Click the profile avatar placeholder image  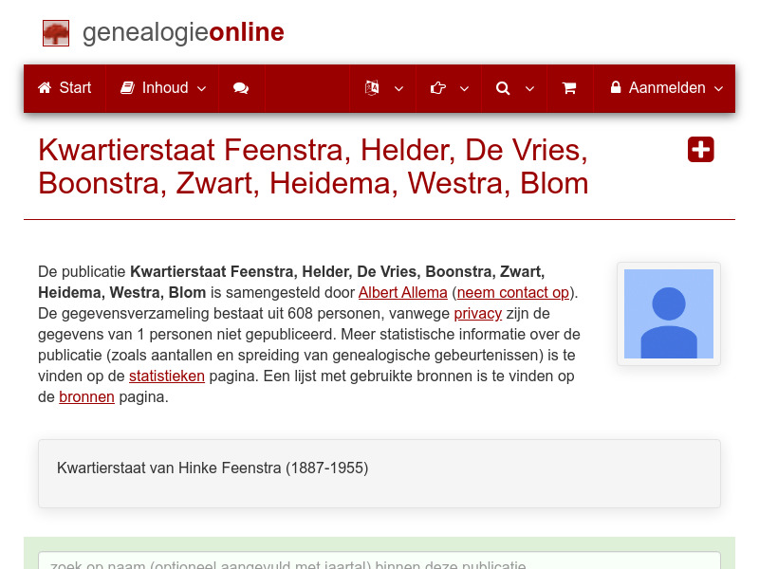[668, 313]
